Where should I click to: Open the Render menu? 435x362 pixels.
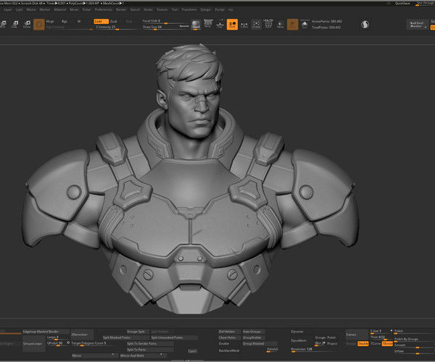coord(121,9)
